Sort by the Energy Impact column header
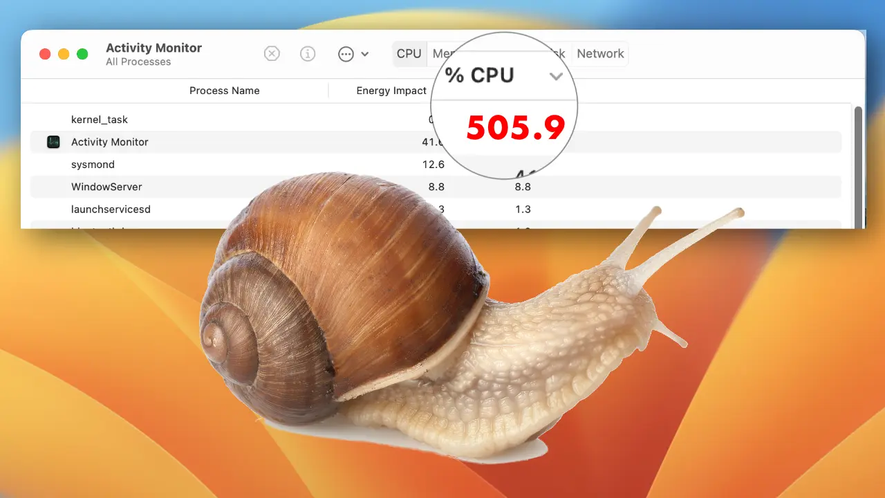 click(x=391, y=91)
